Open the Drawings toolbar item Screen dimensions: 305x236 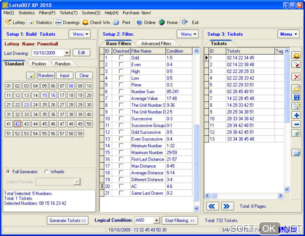click(x=68, y=22)
